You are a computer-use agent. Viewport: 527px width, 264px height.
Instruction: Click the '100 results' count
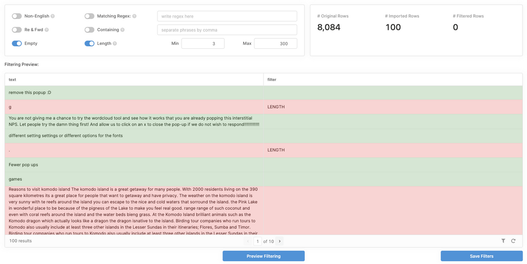(x=20, y=241)
